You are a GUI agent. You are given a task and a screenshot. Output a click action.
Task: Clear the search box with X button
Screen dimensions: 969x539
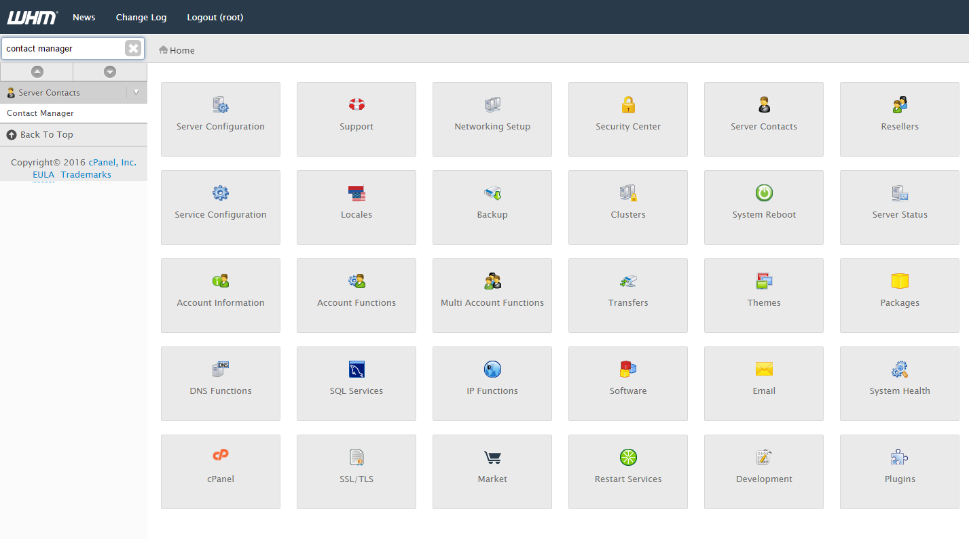pos(133,48)
